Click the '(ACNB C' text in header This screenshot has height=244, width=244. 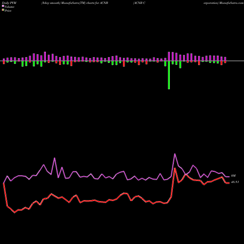click(x=139, y=3)
